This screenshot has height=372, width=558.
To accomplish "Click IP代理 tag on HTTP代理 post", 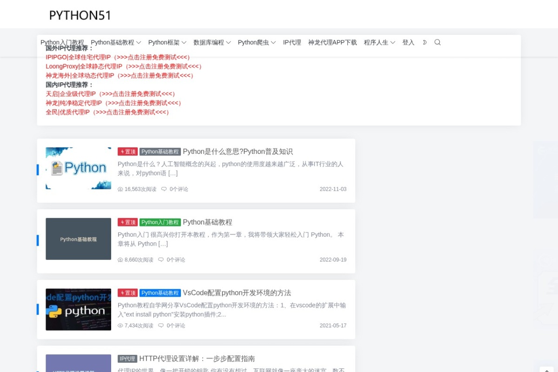I will [x=127, y=359].
